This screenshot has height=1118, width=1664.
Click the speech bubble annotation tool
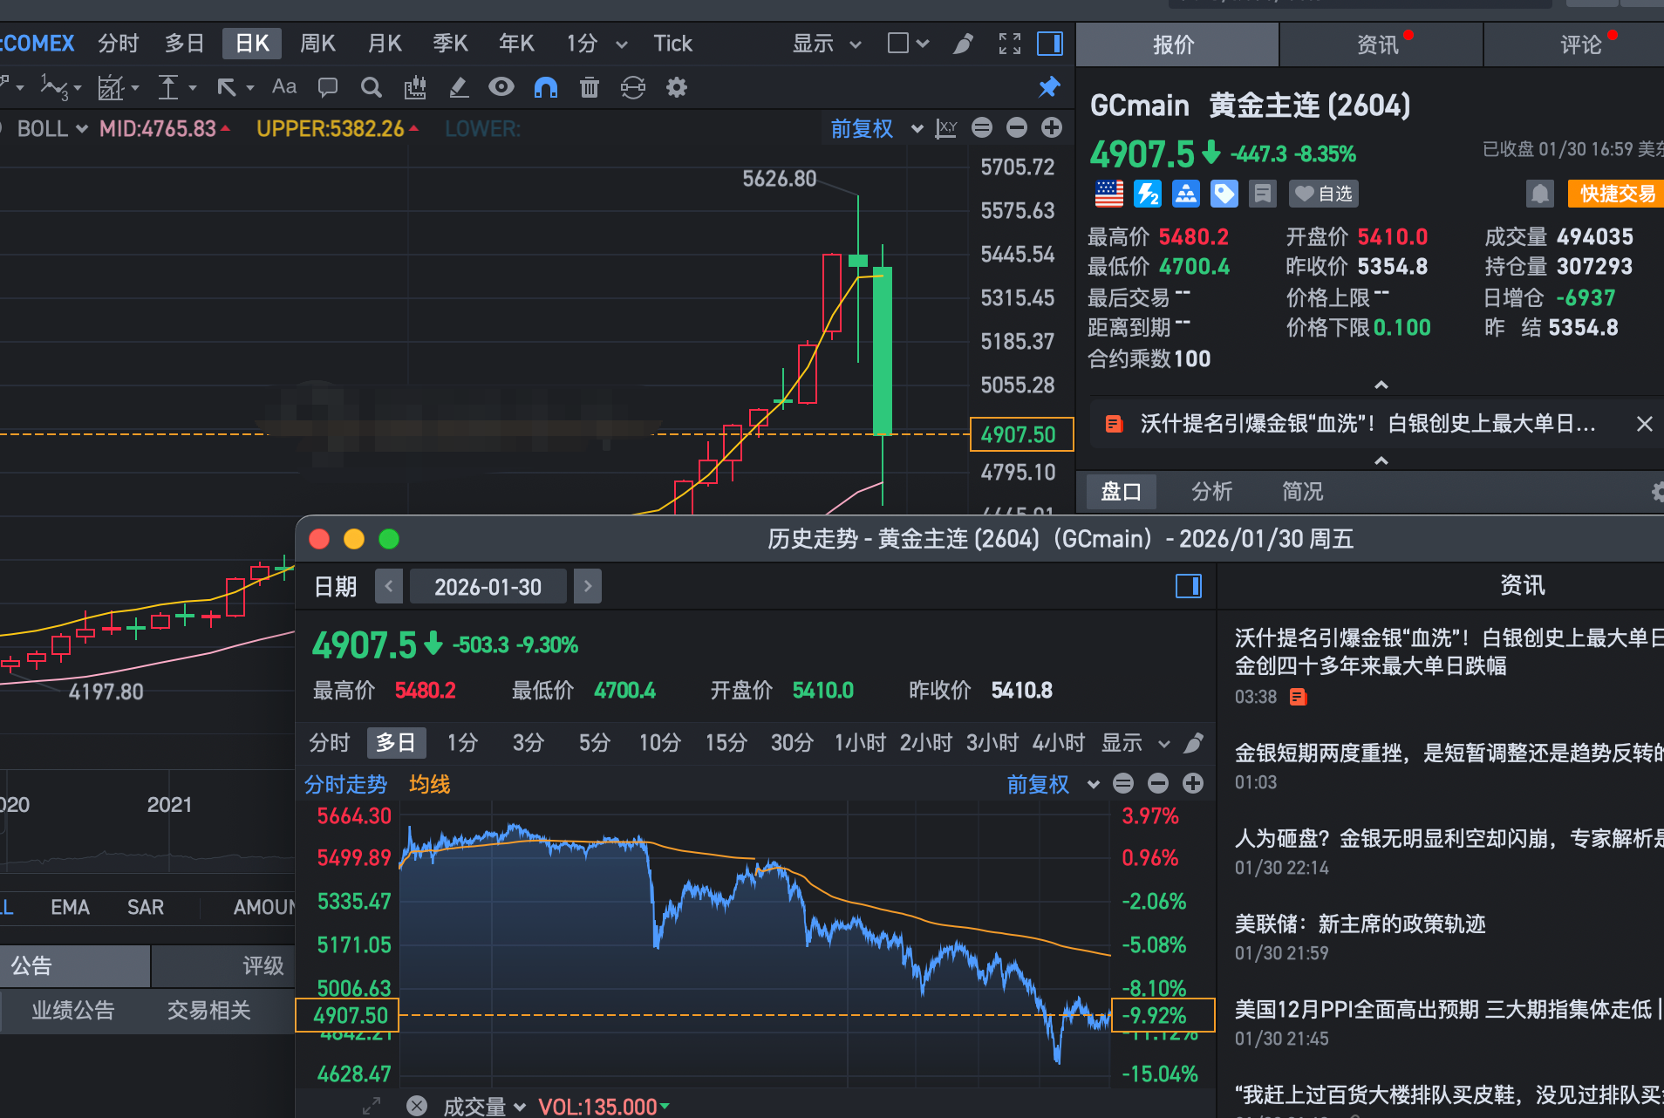[x=328, y=87]
